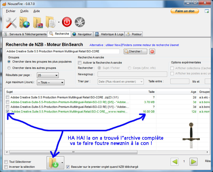Toggle Inverser la sélection checkbox
This screenshot has height=172, width=213.
click(6, 167)
